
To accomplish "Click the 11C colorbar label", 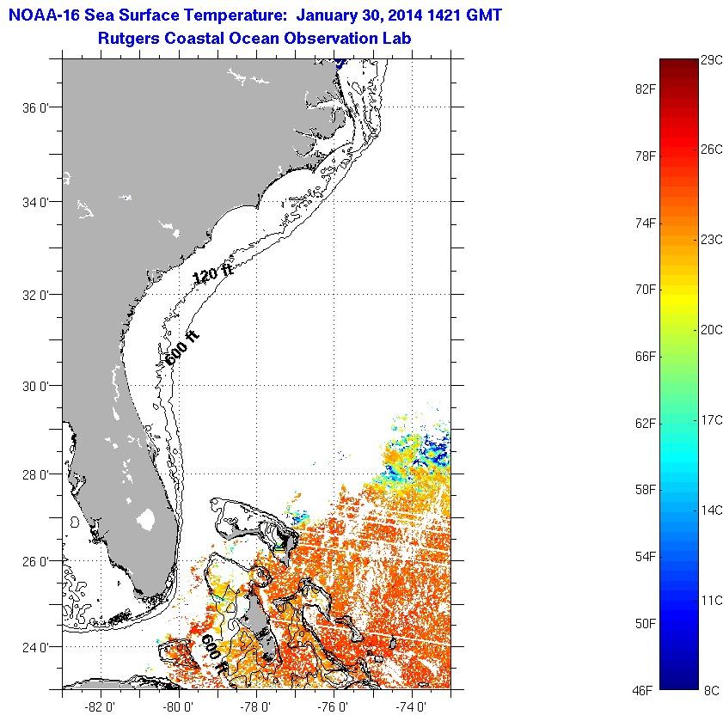I will [x=712, y=600].
